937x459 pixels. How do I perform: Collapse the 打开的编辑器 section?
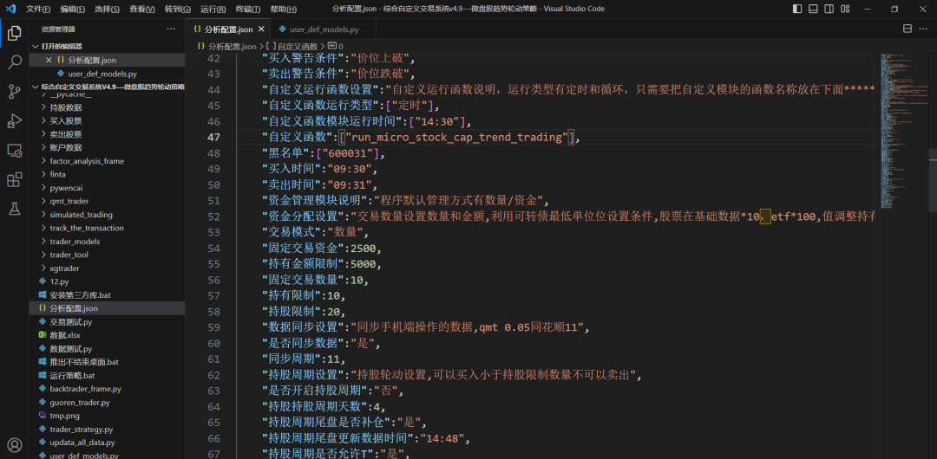(108, 47)
